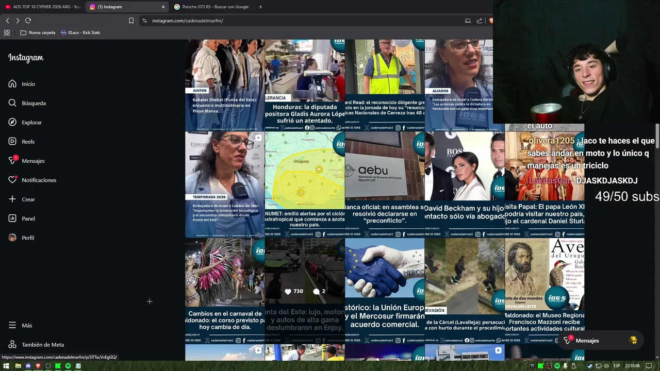This screenshot has width=660, height=371.
Task: Open the Panel dashboard item
Action: (22, 218)
